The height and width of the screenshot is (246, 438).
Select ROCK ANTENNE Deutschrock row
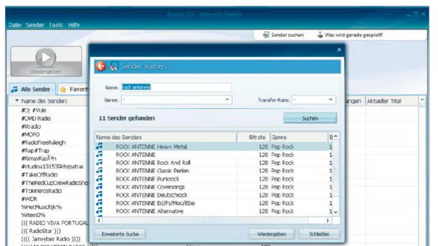coord(214,195)
